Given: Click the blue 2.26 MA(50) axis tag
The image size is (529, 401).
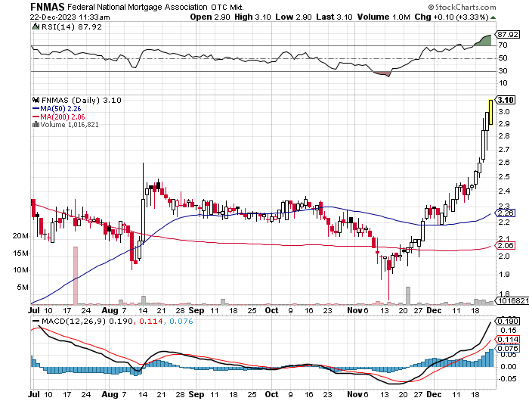Looking at the screenshot, I should (x=505, y=213).
